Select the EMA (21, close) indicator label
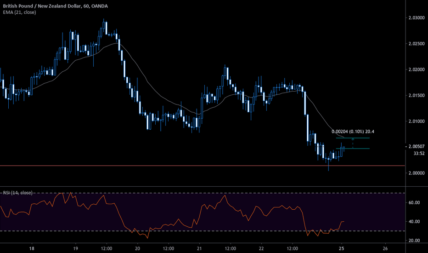The width and height of the screenshot is (428, 253). coord(19,12)
